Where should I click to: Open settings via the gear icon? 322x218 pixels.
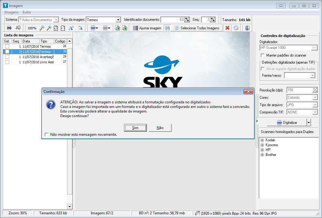[236, 28]
